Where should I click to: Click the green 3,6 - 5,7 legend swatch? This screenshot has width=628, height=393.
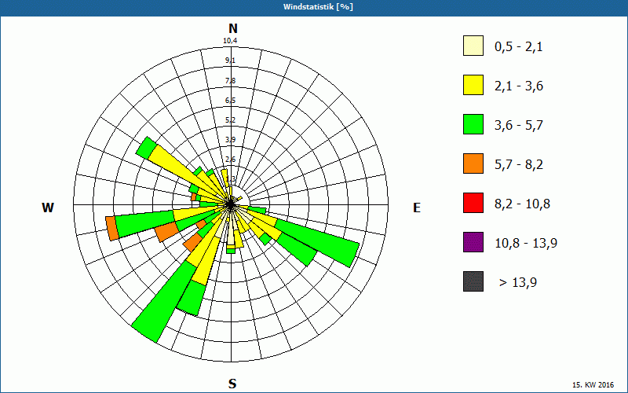click(x=473, y=124)
